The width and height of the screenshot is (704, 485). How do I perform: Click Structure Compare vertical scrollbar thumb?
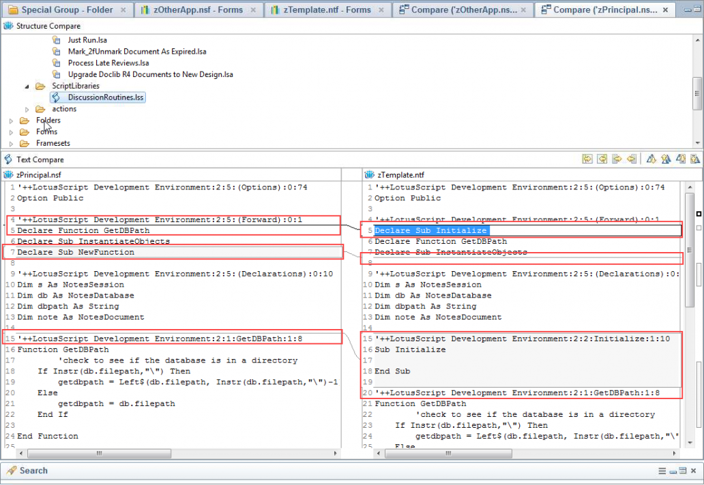(697, 92)
